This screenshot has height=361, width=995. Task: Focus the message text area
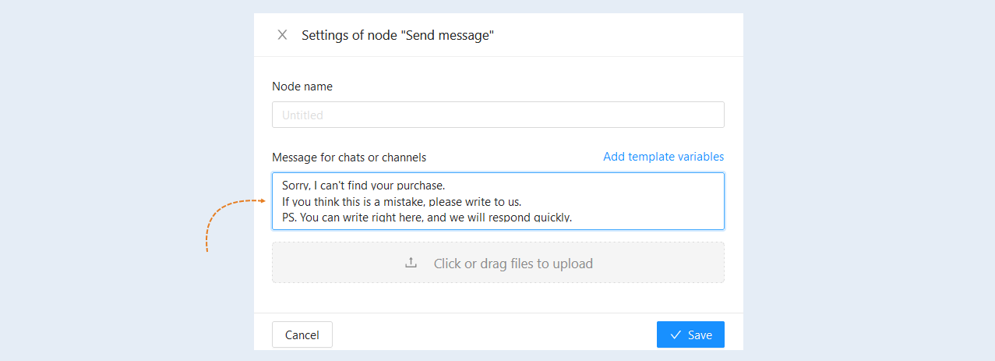[498, 201]
